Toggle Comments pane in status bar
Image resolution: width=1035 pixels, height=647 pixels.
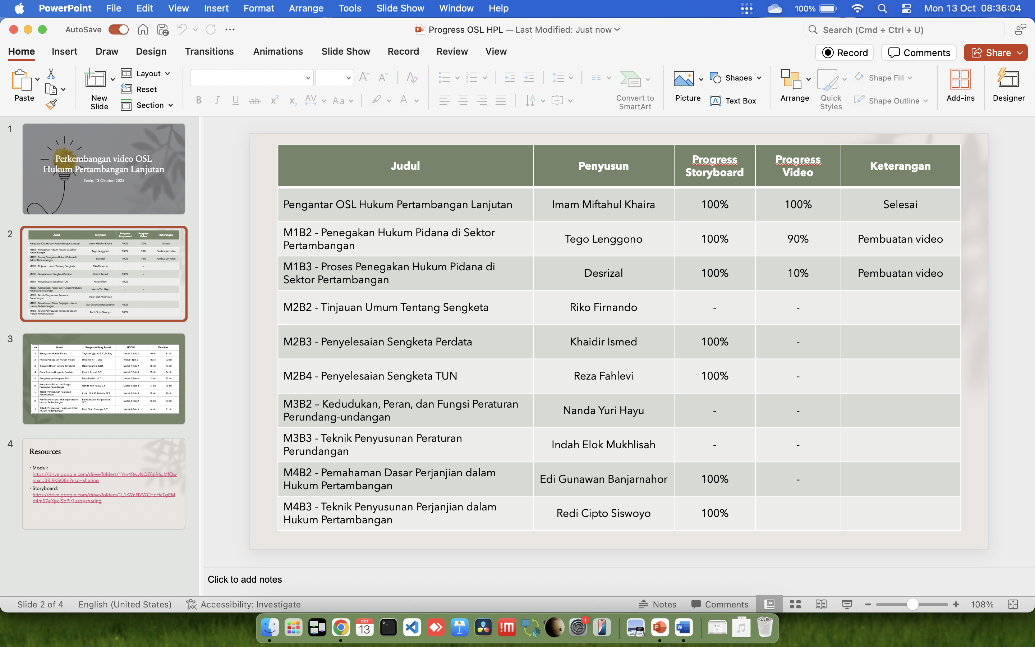pyautogui.click(x=720, y=604)
